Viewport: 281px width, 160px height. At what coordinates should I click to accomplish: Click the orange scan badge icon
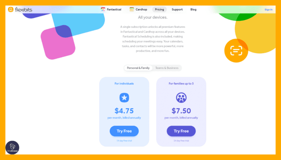point(236,51)
